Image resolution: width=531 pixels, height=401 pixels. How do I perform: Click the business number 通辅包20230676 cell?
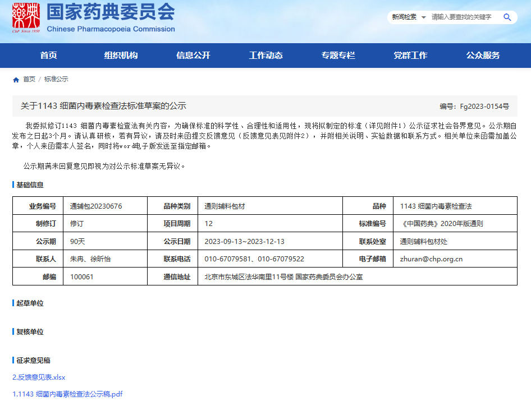tap(106, 206)
